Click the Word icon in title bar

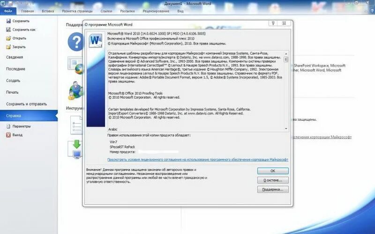click(x=3, y=3)
